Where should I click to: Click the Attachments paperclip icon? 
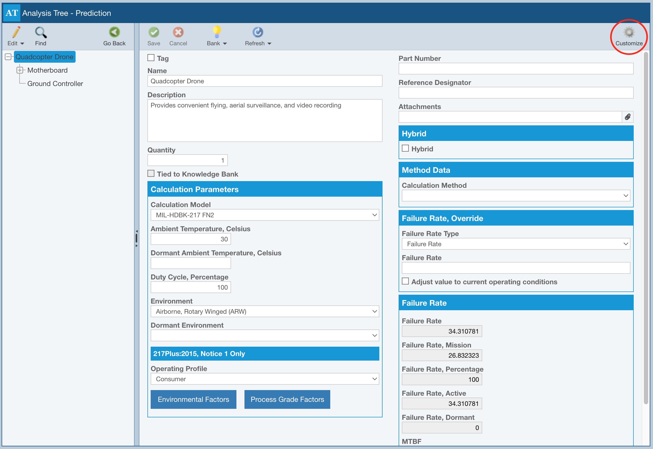point(627,117)
